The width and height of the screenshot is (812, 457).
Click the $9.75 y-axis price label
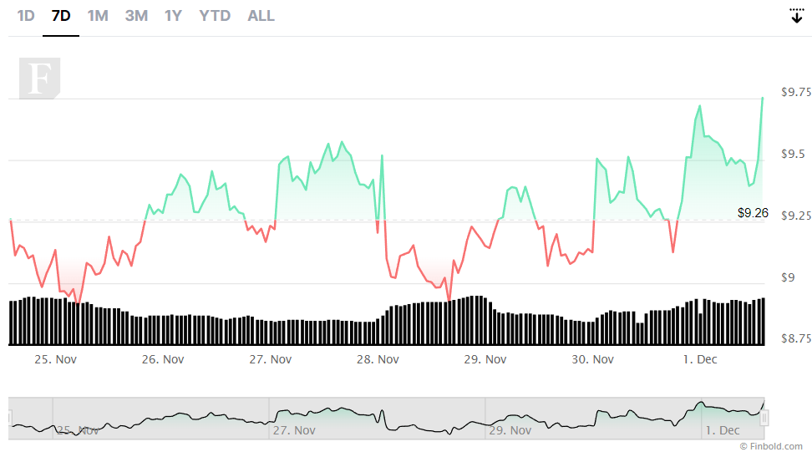click(796, 92)
